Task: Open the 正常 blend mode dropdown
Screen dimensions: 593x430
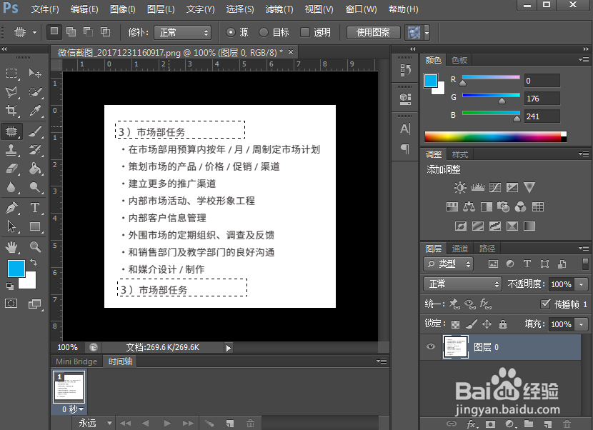Action: click(x=461, y=284)
